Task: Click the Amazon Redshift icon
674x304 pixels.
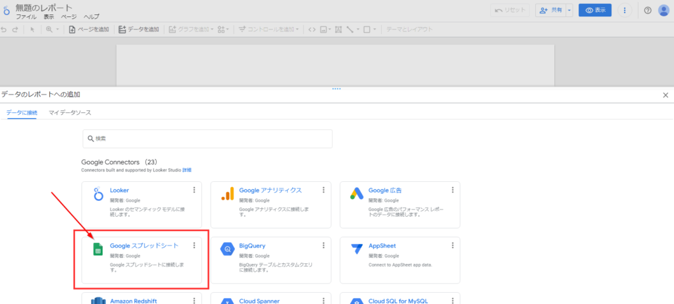Action: coord(99,301)
